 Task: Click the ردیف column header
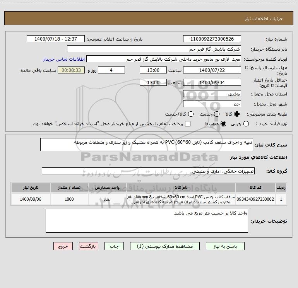[x=281, y=187]
